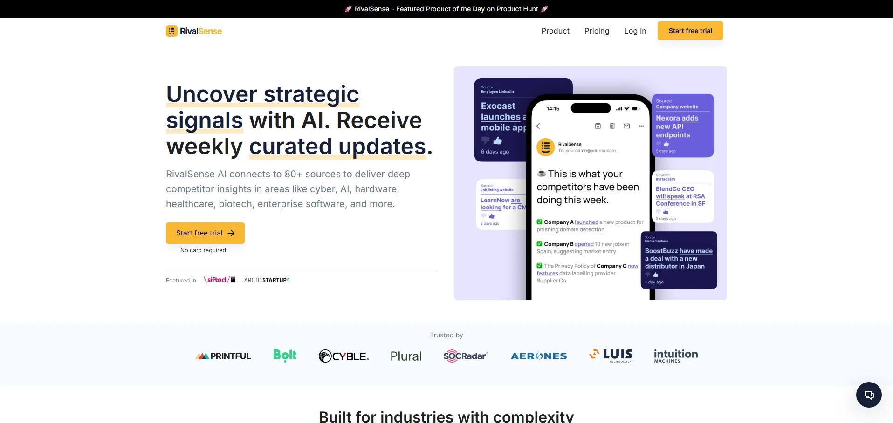Tick the green checkbox beside Company A
This screenshot has height=423, width=893.
coord(539,222)
